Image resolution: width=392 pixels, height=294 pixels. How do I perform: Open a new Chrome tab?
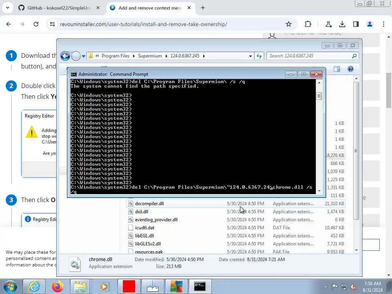[203, 8]
